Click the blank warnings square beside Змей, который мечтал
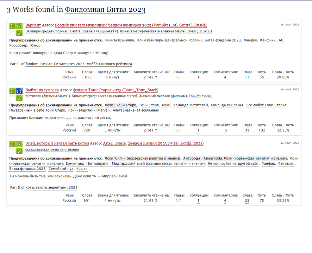This screenshot has height=253, width=312. click(x=13, y=151)
